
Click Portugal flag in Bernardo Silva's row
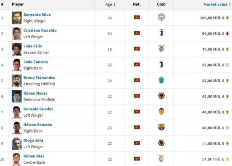pos(137,17)
